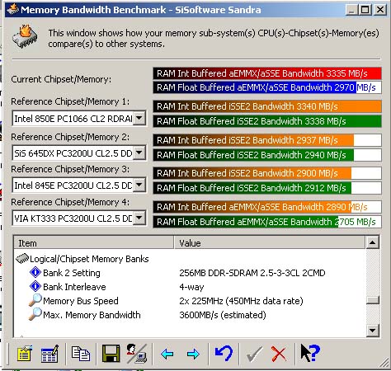This screenshot has width=391, height=371.
Task: Click the flaming memory chip icon
Action: 25,37
